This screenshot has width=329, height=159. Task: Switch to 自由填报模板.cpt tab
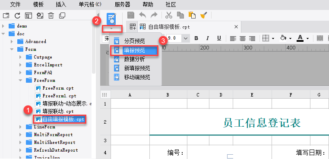(169, 27)
